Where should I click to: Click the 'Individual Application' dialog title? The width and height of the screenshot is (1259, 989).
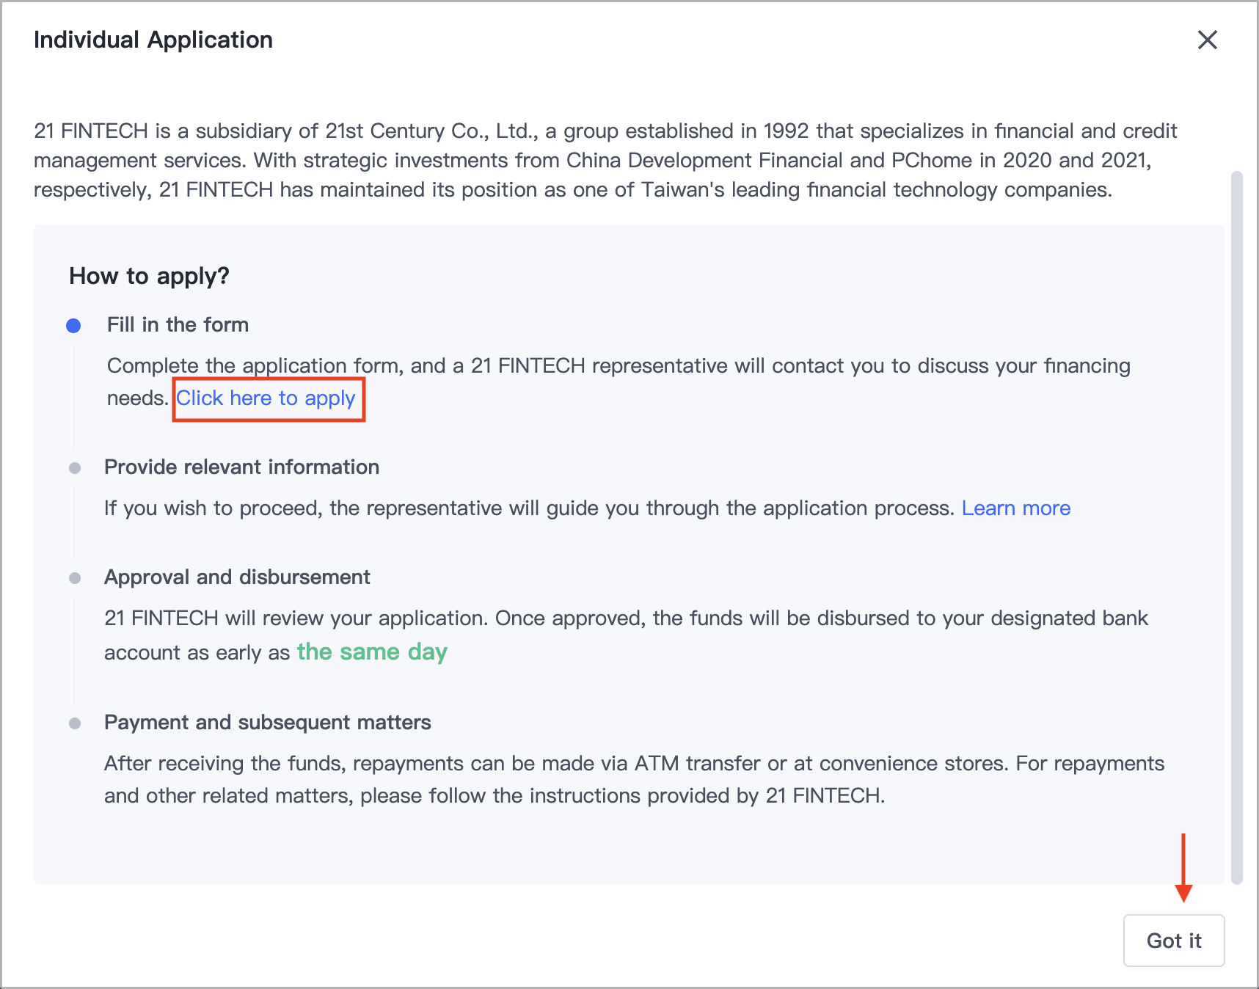[x=153, y=40]
